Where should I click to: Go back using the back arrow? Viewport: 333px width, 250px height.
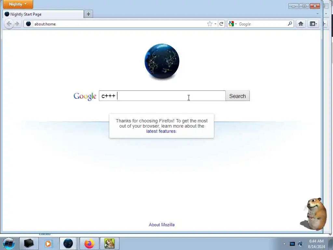tap(9, 24)
